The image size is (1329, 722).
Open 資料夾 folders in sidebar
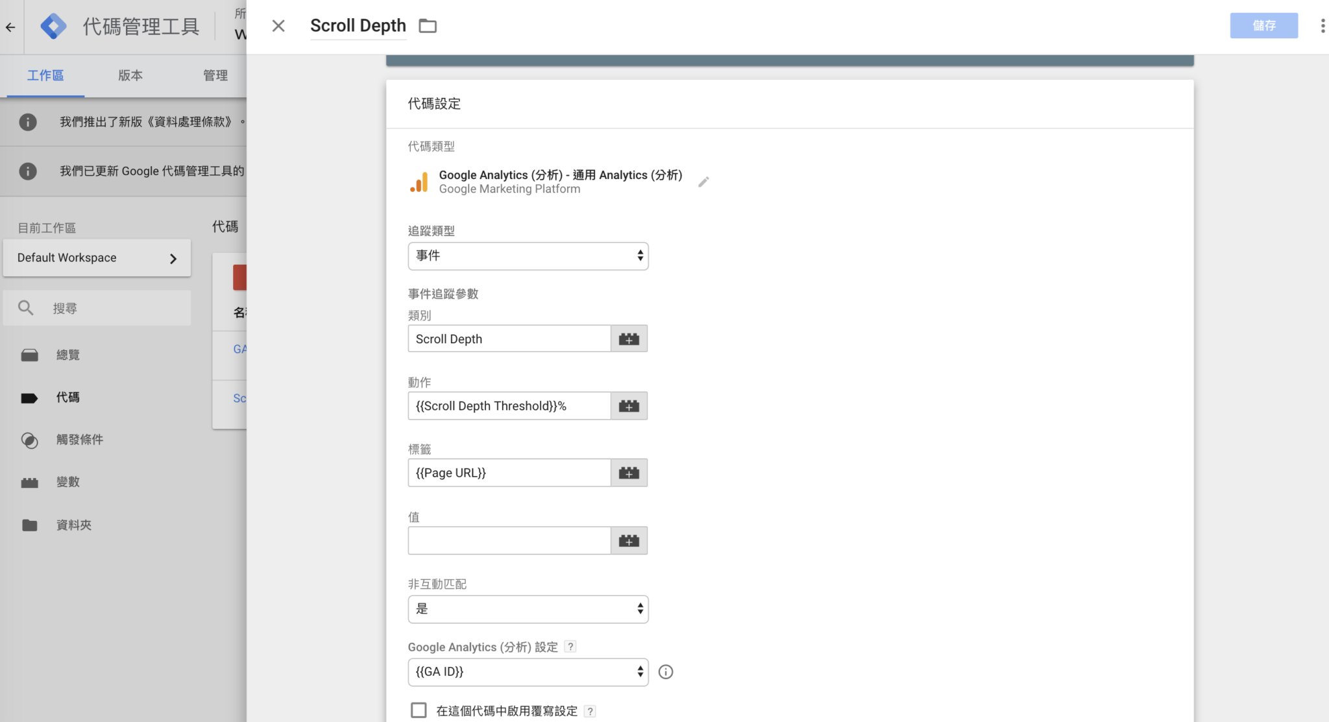point(73,525)
